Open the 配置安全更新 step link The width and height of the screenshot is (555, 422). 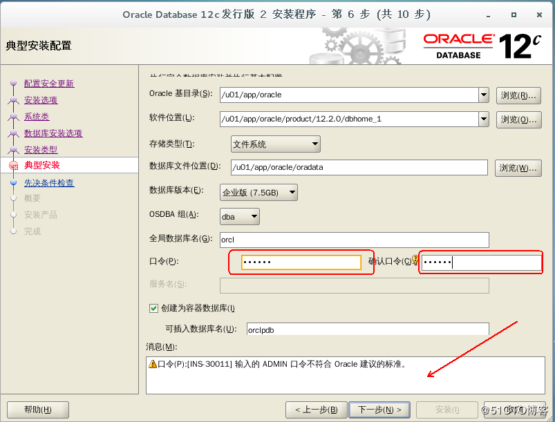pyautogui.click(x=49, y=84)
